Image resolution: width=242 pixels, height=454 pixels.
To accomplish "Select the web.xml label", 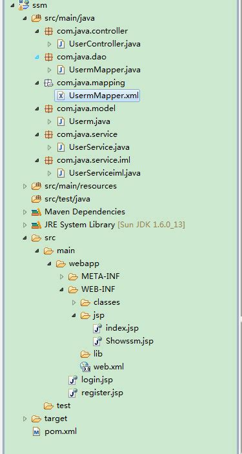I will (x=108, y=367).
